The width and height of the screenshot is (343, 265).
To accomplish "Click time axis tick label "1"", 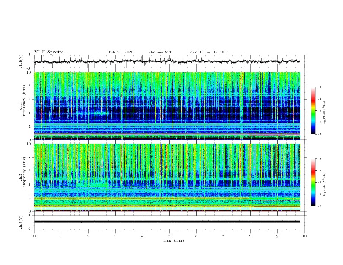I will coord(61,236).
